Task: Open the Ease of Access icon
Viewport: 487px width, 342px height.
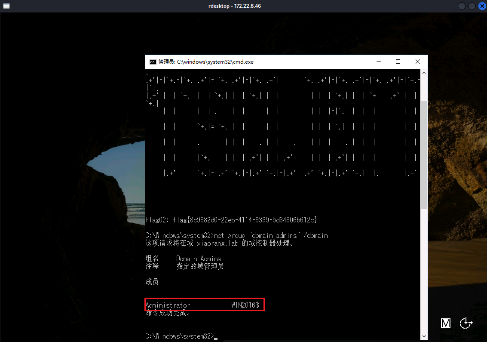Action: click(466, 323)
